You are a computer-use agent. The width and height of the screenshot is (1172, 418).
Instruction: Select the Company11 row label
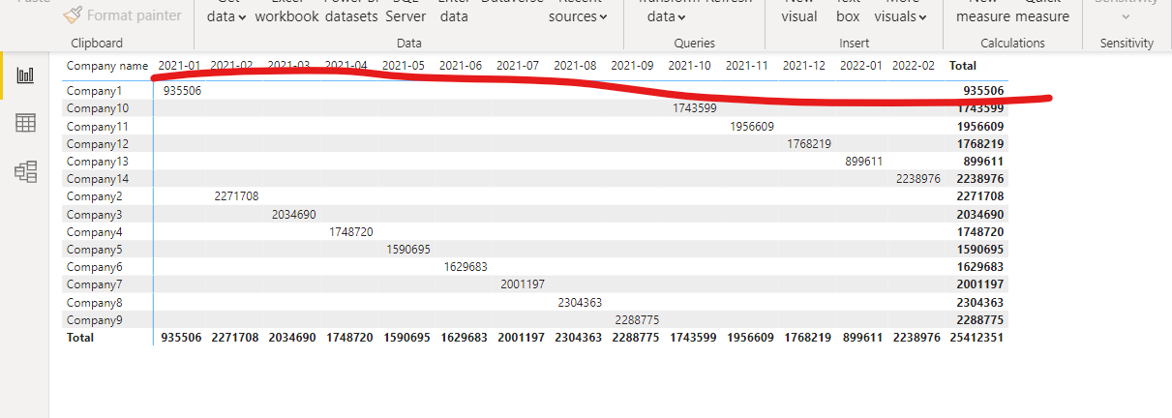pos(97,126)
